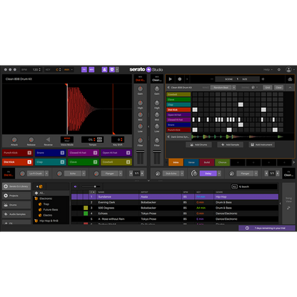This screenshot has width=297, height=297.
Task: Click the Grid button in the sequencer
Action: pyautogui.click(x=268, y=87)
